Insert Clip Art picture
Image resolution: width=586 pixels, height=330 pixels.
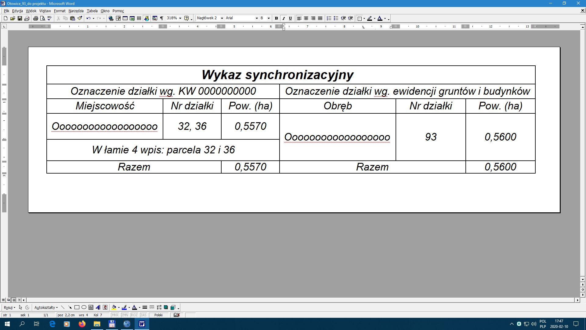pos(105,307)
